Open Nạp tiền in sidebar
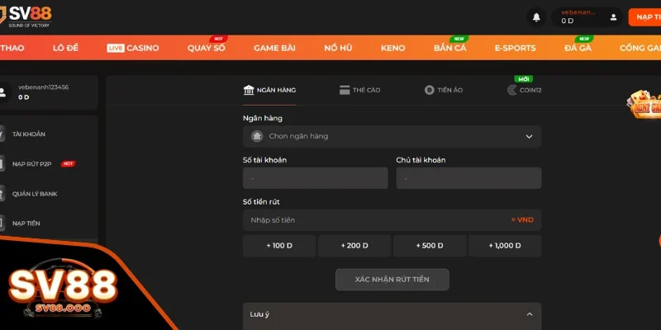 tap(26, 223)
